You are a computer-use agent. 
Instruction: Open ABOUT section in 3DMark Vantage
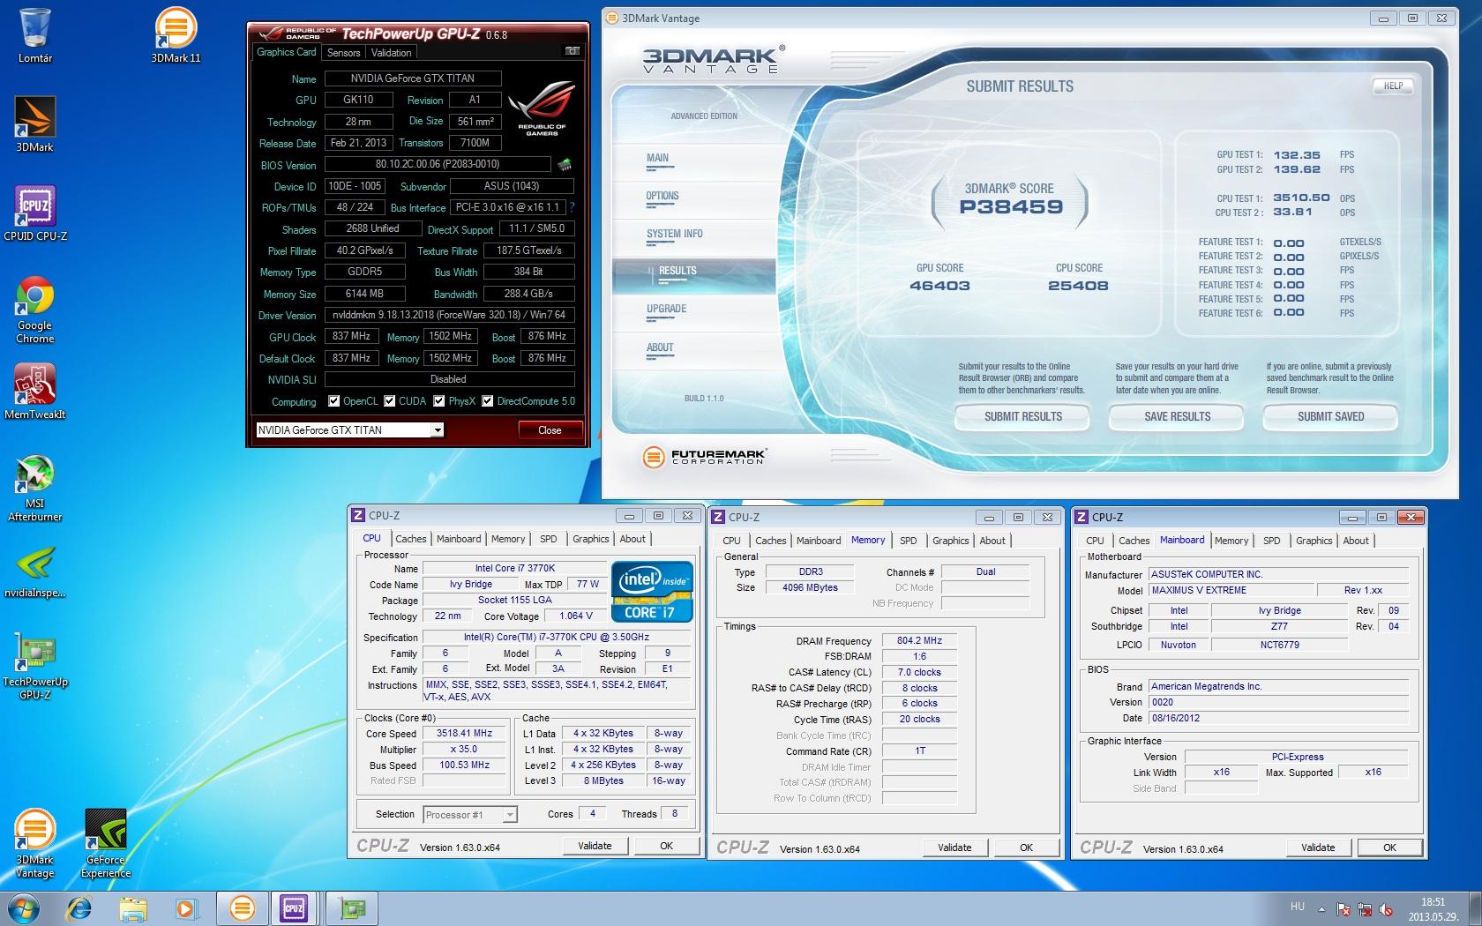(x=660, y=347)
